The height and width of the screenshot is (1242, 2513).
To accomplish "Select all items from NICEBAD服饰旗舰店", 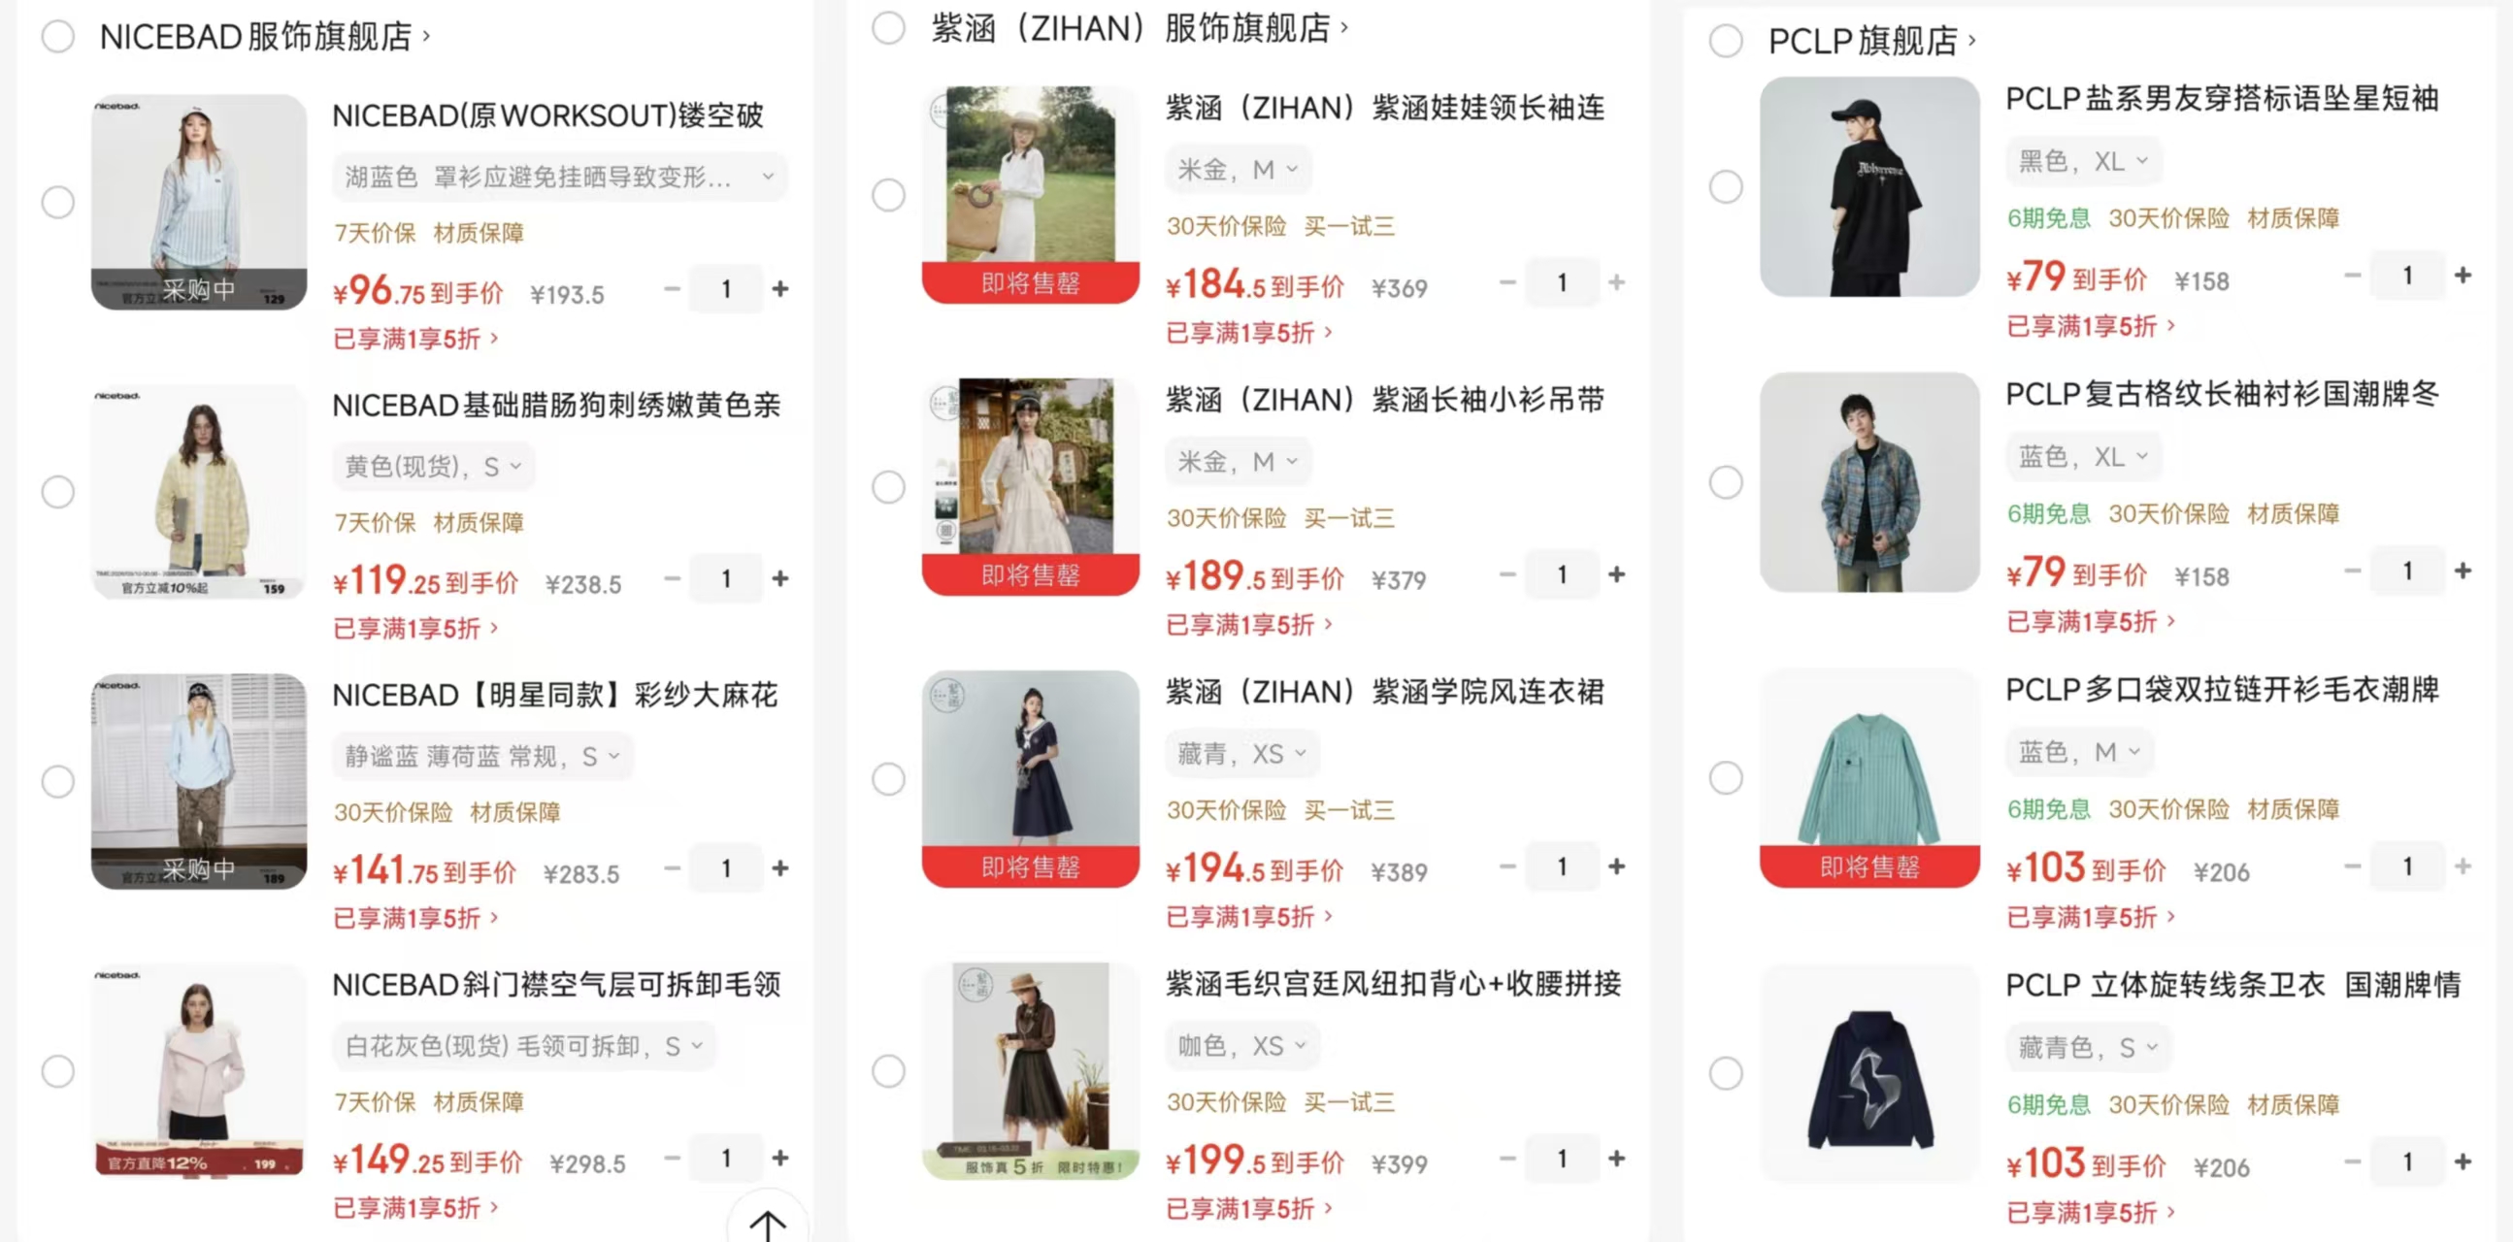I will click(57, 37).
